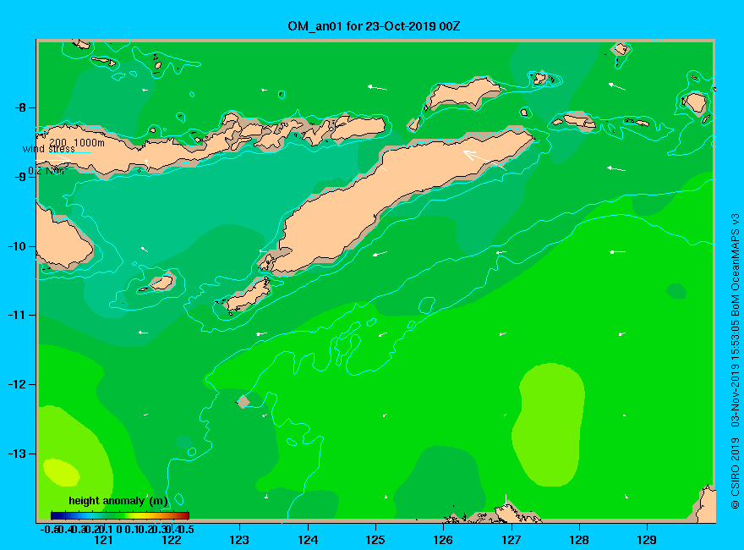Click longitude label "128"
744x550 pixels.
point(579,540)
